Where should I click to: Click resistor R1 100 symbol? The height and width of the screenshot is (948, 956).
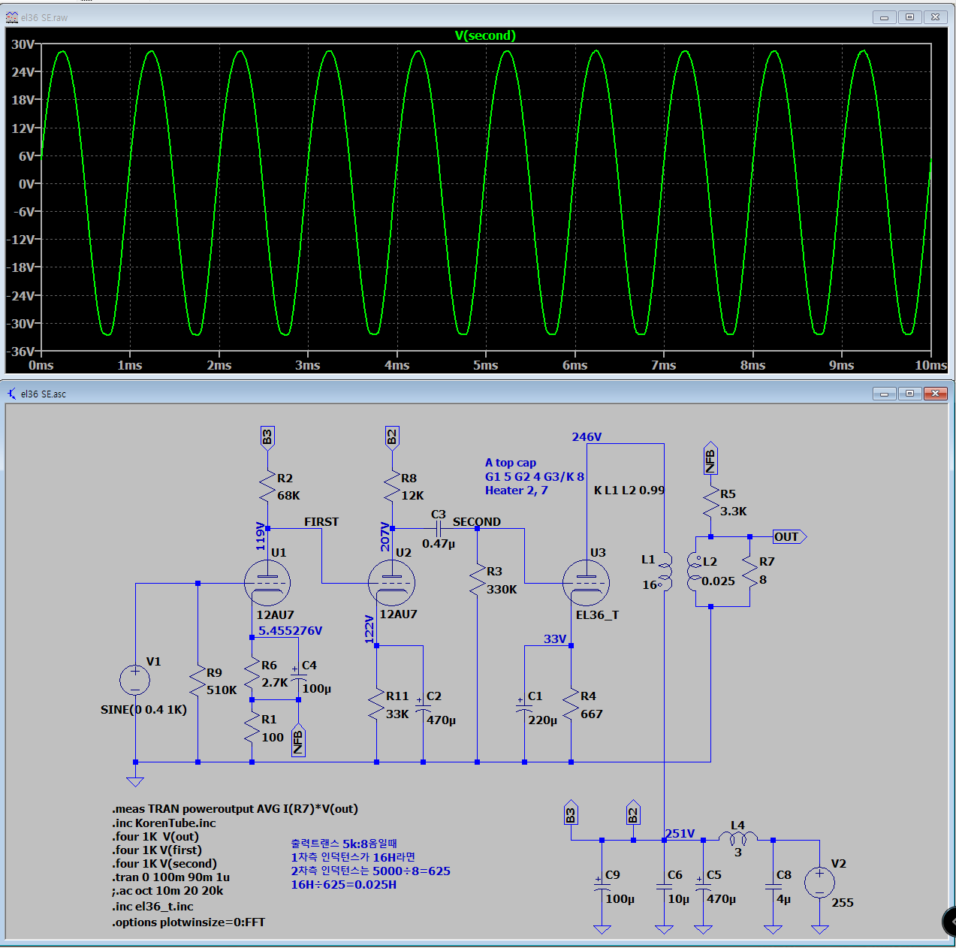point(252,728)
